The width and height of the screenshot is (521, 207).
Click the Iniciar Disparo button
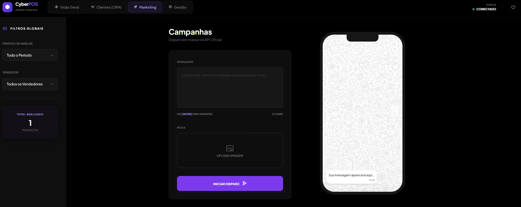(x=230, y=183)
